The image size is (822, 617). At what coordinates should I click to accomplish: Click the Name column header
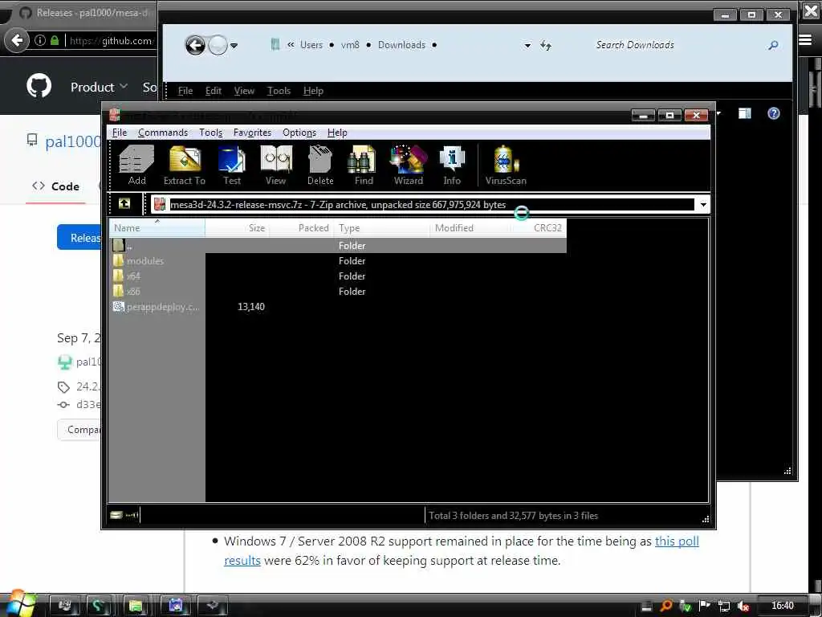(x=157, y=227)
